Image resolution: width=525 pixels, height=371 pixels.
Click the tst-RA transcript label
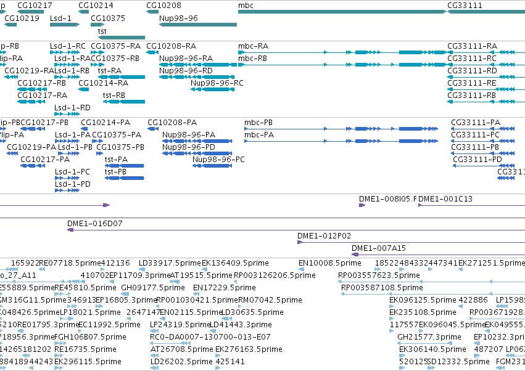click(109, 71)
